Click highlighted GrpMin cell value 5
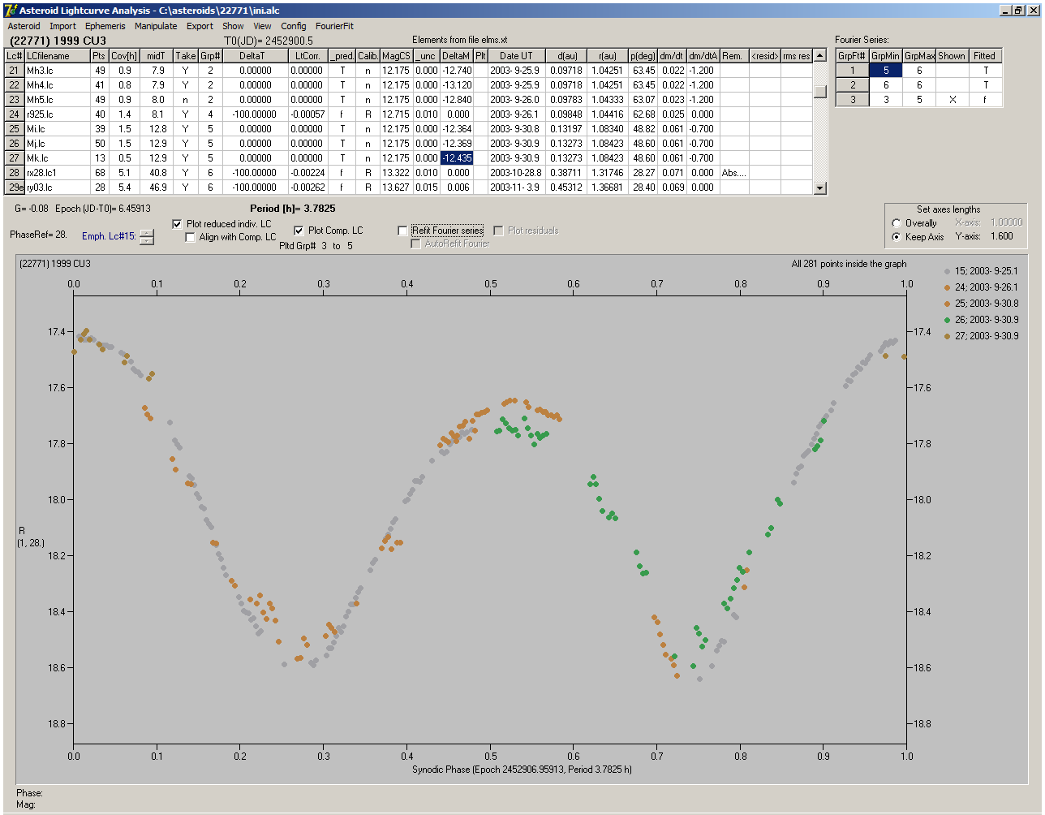The image size is (1045, 815). tap(886, 71)
